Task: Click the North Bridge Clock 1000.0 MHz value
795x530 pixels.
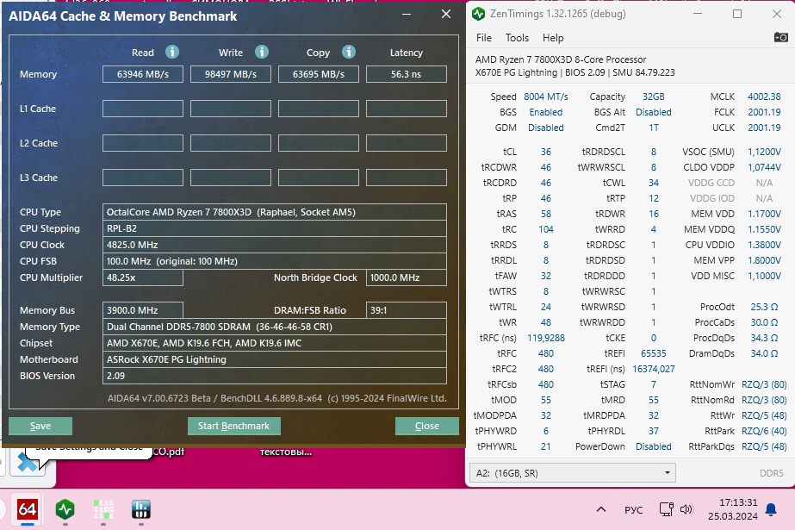Action: 407,277
